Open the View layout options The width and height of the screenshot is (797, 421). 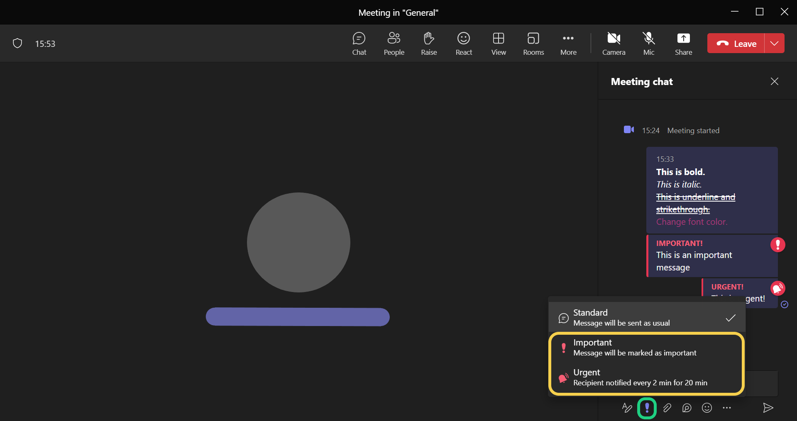tap(499, 44)
